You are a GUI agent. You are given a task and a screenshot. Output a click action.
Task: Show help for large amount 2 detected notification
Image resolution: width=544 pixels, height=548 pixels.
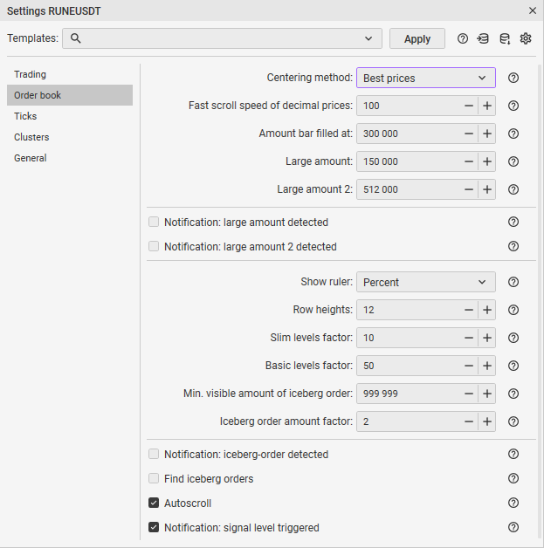[x=513, y=246]
